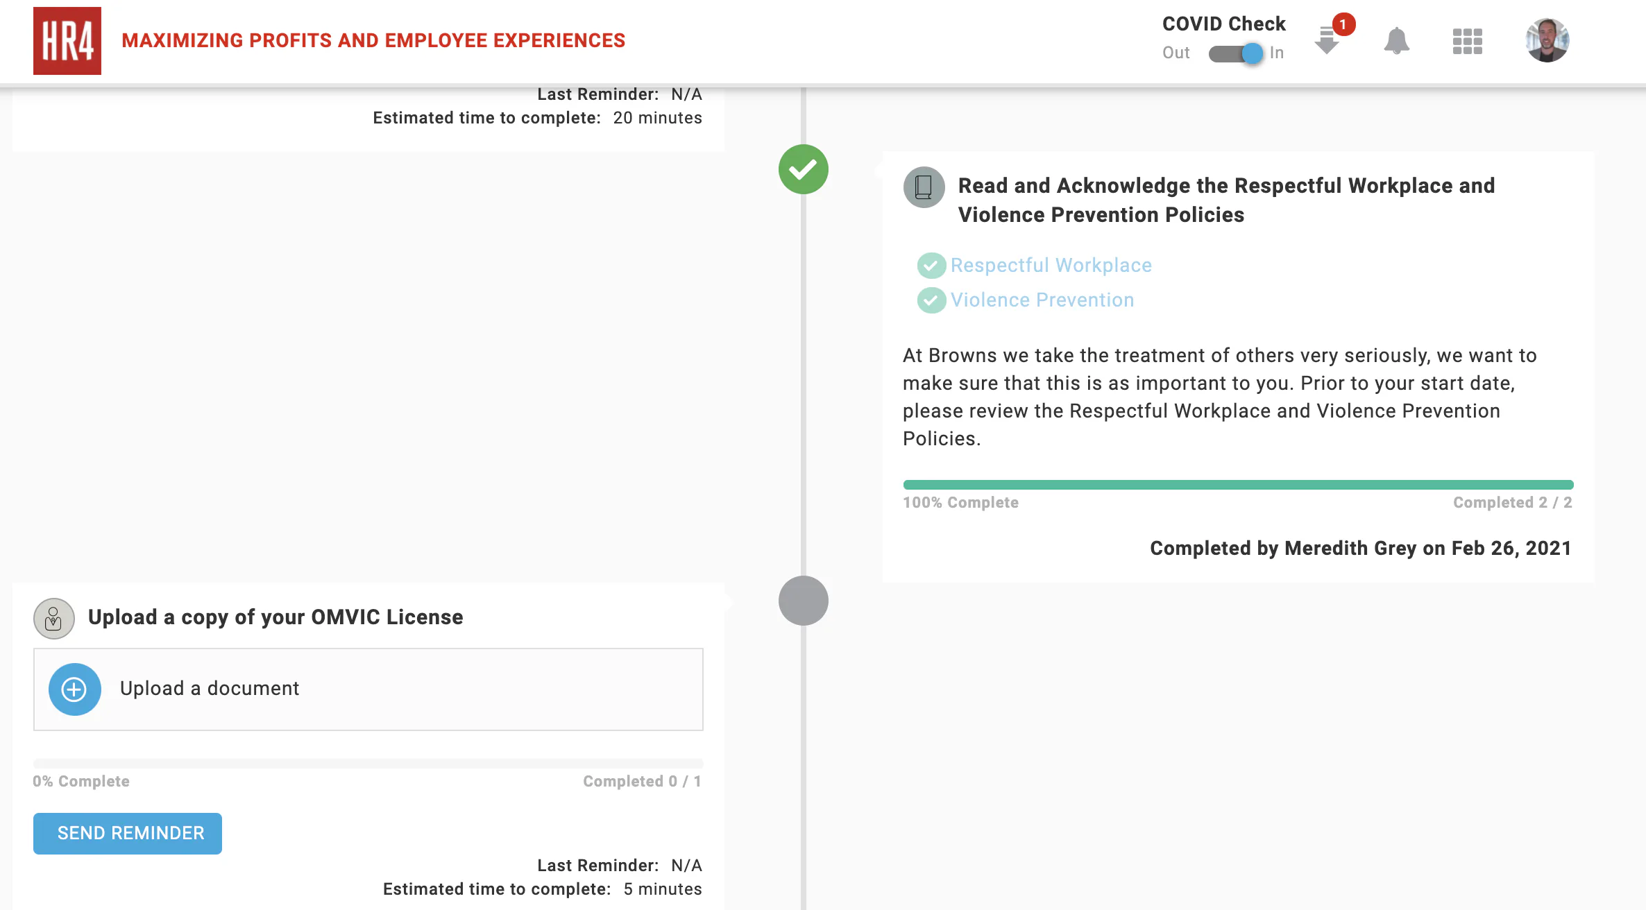The image size is (1646, 910).
Task: Expand the gray timeline node below the policies card
Action: (803, 601)
